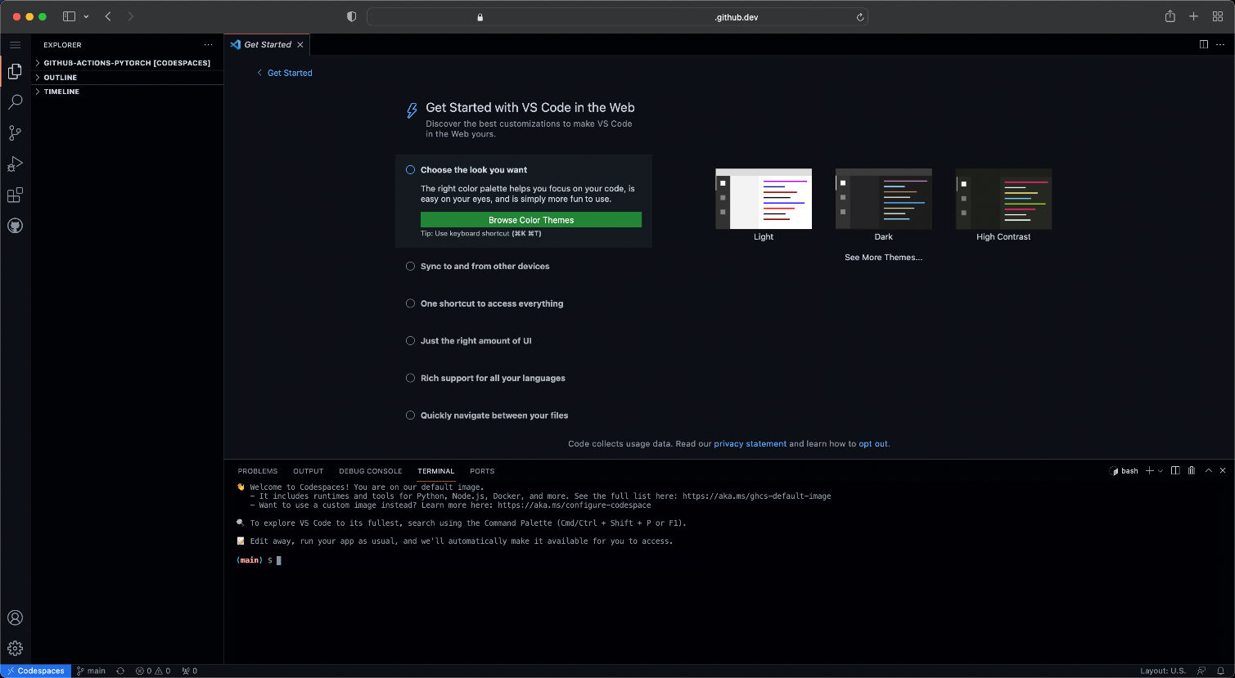
Task: Click Layout: U.S. in status bar
Action: 1163,671
